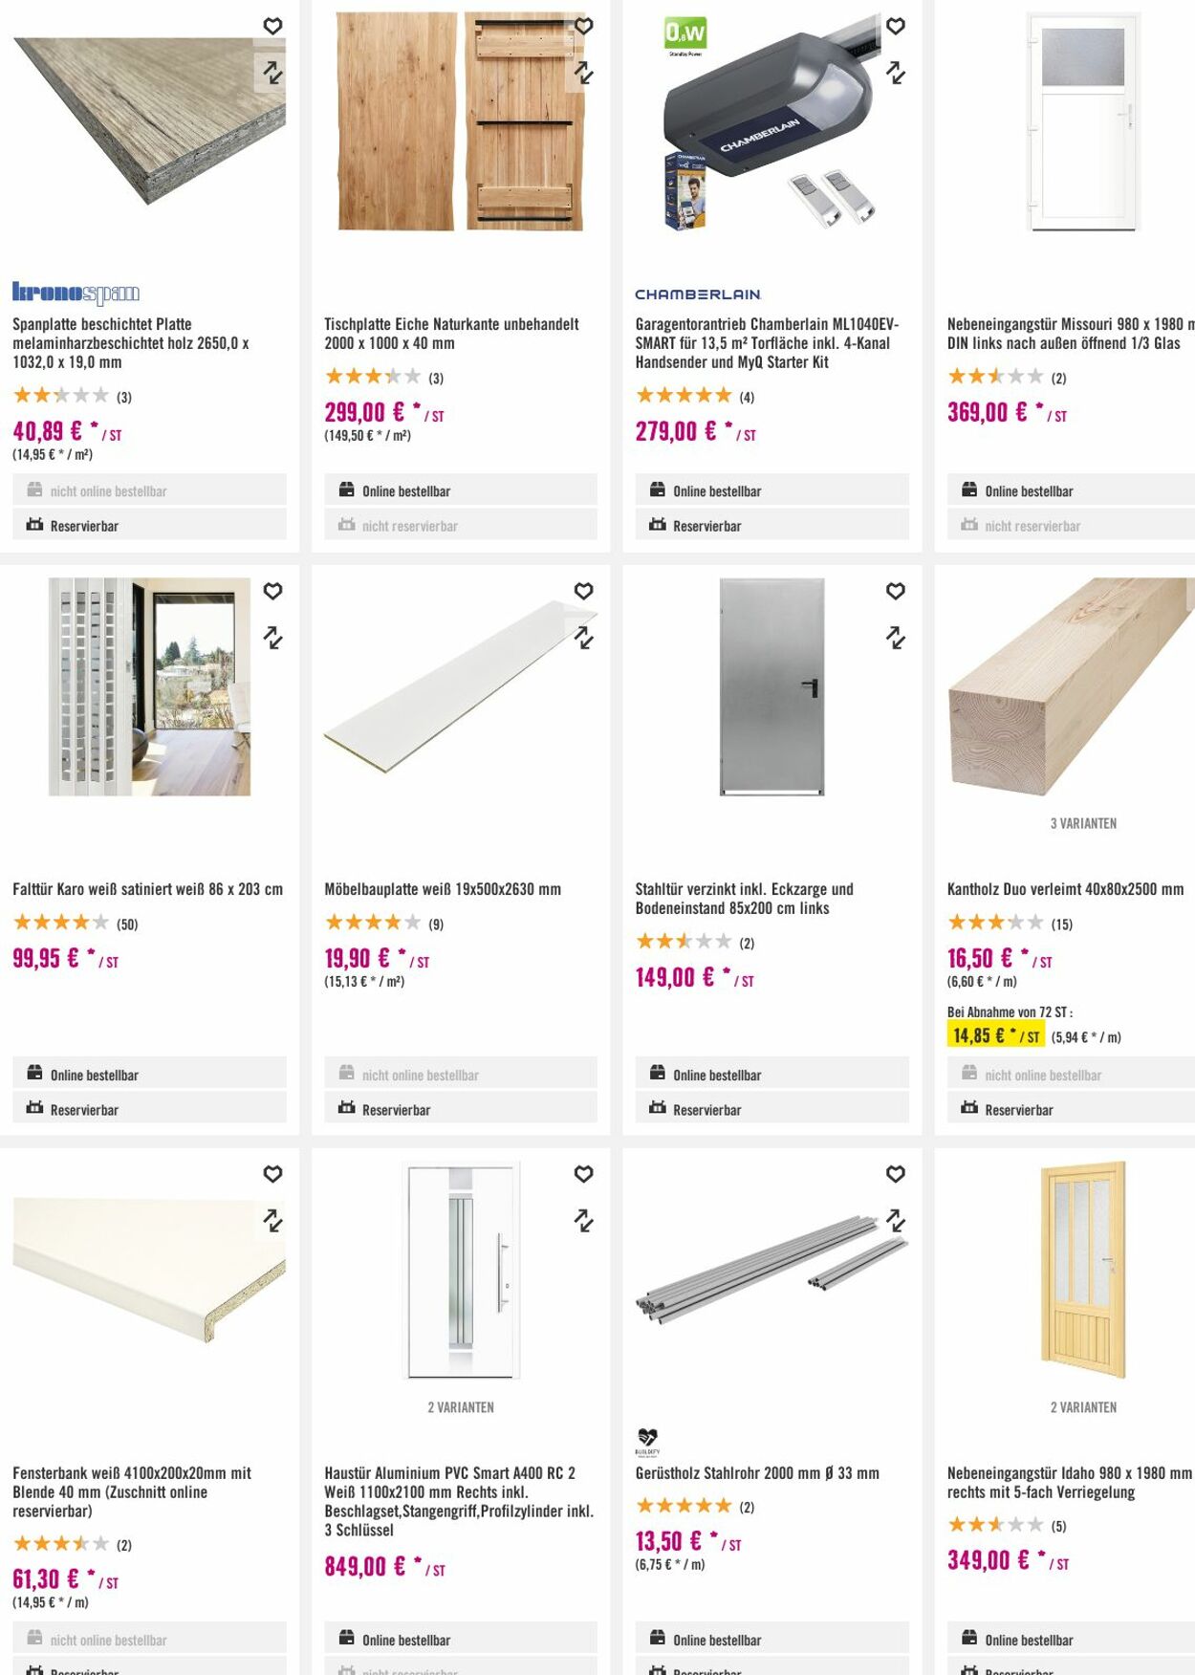
Task: Click compare arrows on Möbelbauplatte weiß
Action: pos(584,638)
